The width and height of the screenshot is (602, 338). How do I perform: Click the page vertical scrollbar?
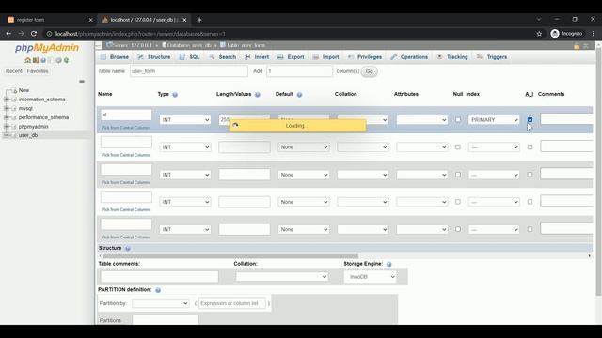click(598, 171)
